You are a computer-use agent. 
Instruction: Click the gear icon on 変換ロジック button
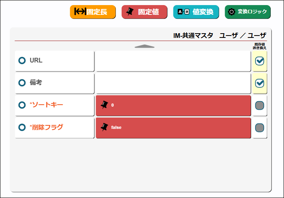[x=231, y=12]
